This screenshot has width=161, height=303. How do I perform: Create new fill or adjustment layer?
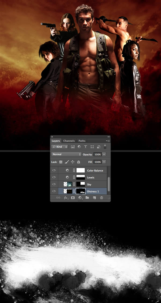[x=80, y=198]
